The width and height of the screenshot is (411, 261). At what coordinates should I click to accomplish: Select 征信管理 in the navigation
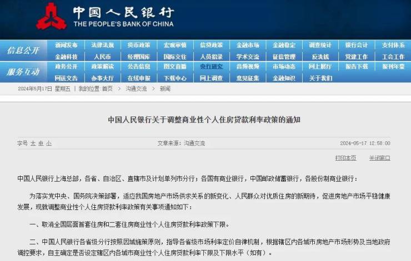coord(284,57)
